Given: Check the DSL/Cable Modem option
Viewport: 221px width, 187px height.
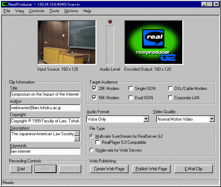Looking at the screenshot, I should pos(170,89).
